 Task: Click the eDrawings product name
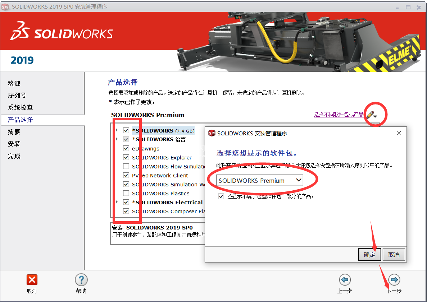click(146, 149)
